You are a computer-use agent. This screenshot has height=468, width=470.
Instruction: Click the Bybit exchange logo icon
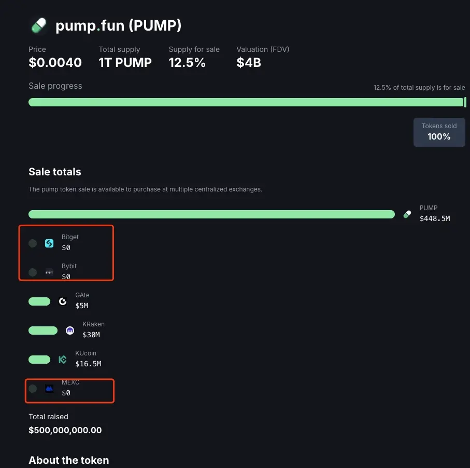[x=49, y=272]
